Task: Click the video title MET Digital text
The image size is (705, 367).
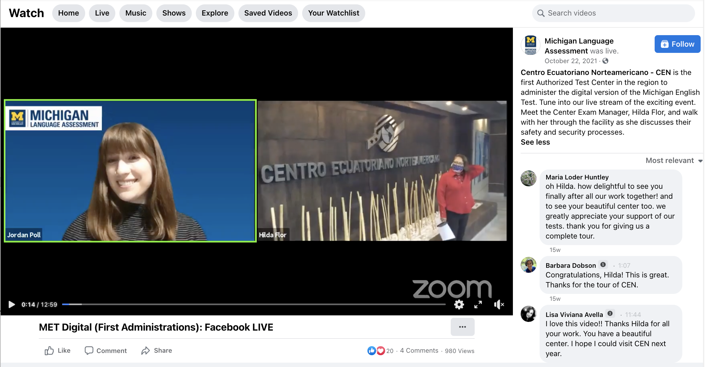Action: coord(156,327)
